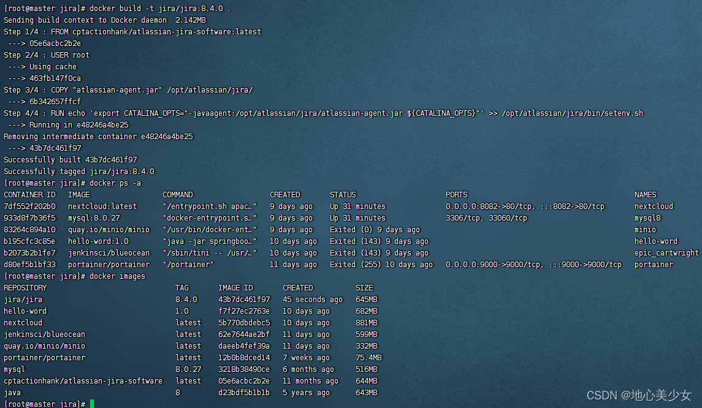Select container ID 933d8f7b36f5
This screenshot has width=702, height=408.
(x=29, y=218)
